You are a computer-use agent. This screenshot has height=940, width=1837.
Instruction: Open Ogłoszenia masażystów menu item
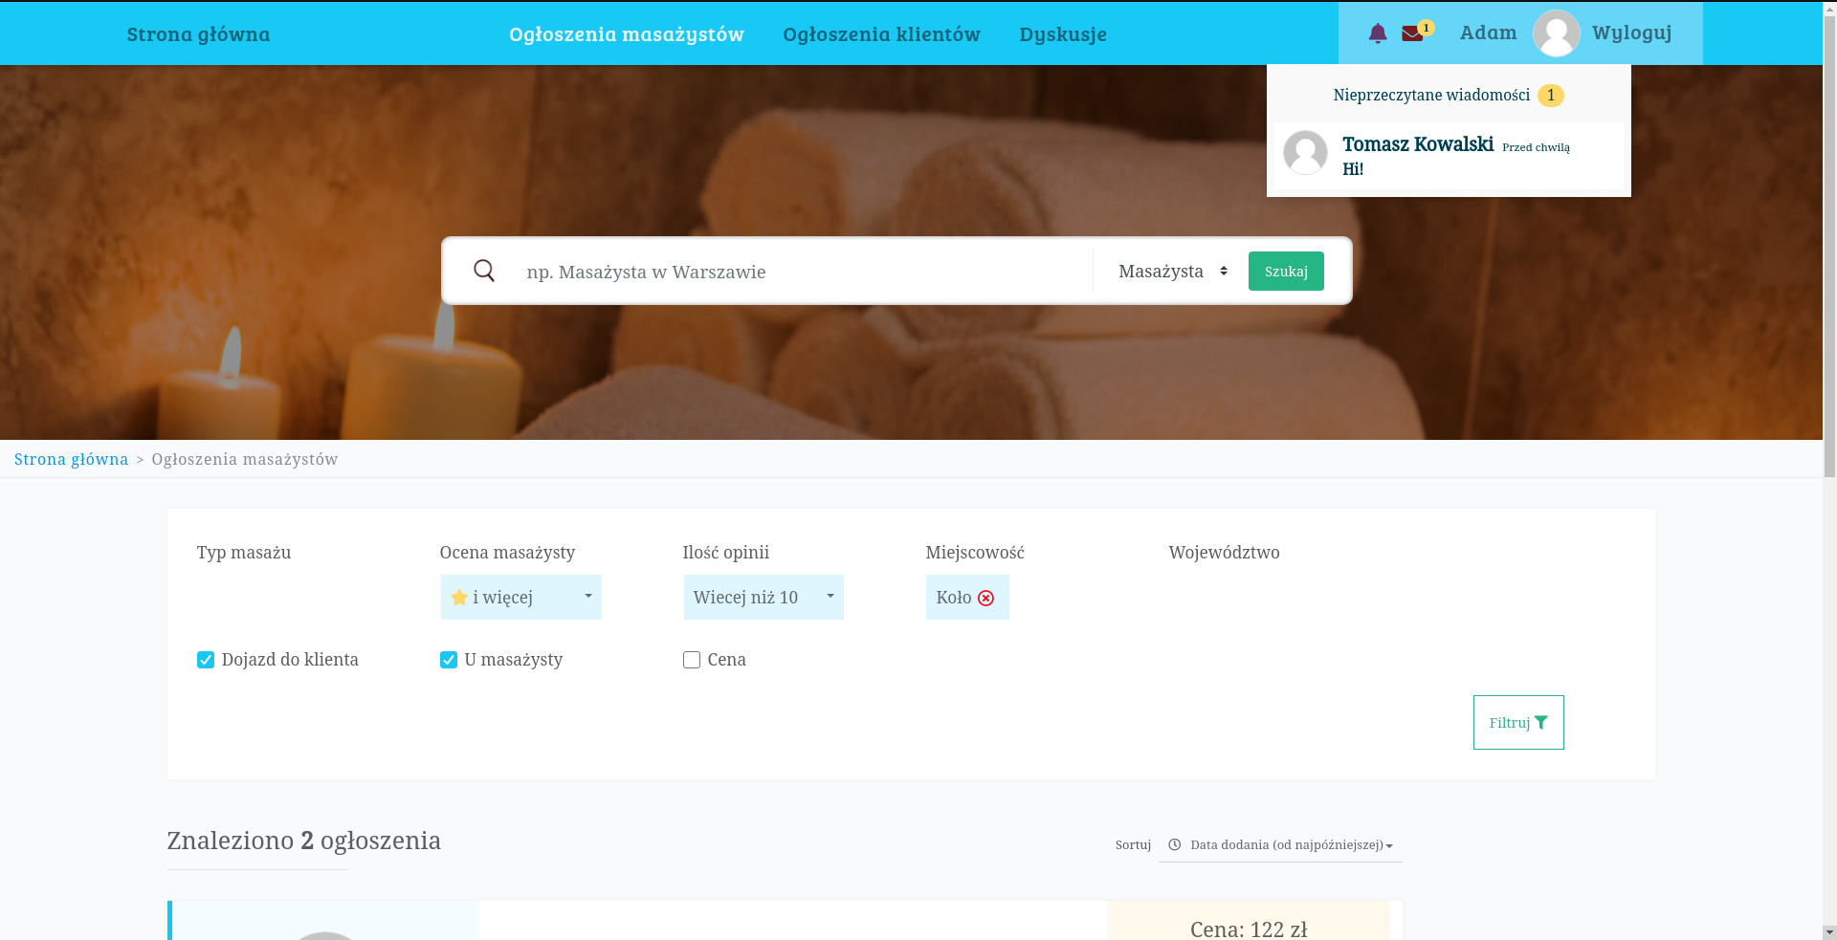coord(627,33)
